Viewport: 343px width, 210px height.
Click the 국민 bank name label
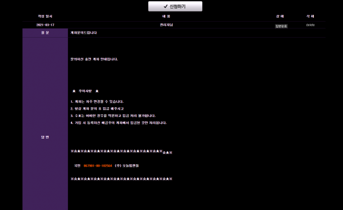pos(77,165)
